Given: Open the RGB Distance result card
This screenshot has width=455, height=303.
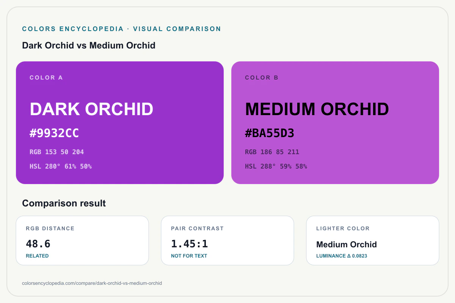Looking at the screenshot, I should click(x=82, y=241).
